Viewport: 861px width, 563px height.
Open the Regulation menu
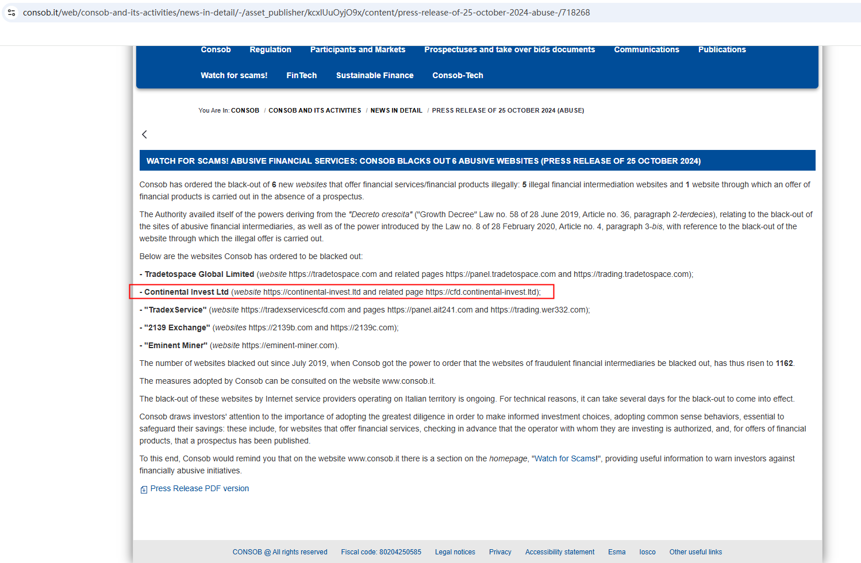tap(270, 49)
